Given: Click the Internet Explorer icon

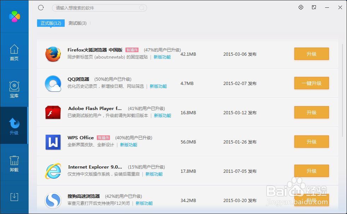Looking at the screenshot, I should pyautogui.click(x=53, y=171).
